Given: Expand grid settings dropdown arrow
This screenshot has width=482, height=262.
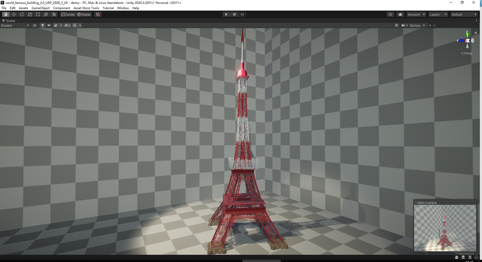Looking at the screenshot, I should (x=80, y=25).
